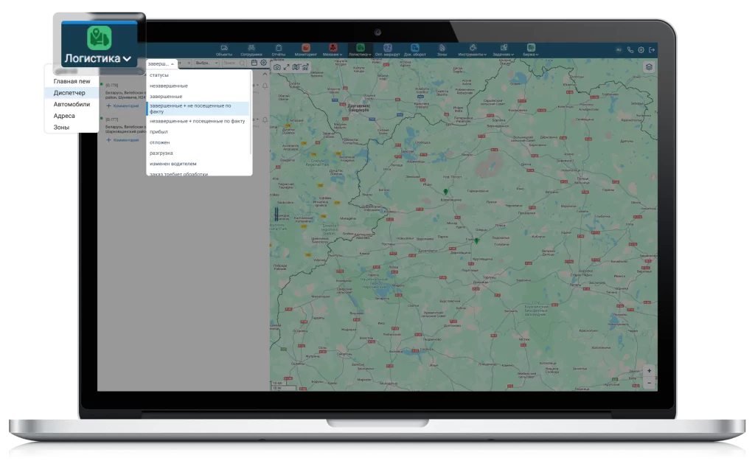Choose Автомобили from the Логистика menu
Viewport: 755px width, 472px height.
point(72,104)
